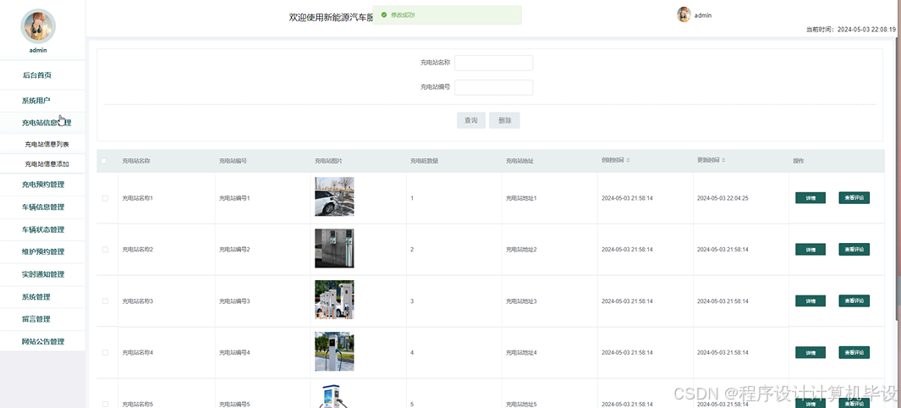Click the 充电站编号 column header
901x408 pixels.
click(233, 161)
